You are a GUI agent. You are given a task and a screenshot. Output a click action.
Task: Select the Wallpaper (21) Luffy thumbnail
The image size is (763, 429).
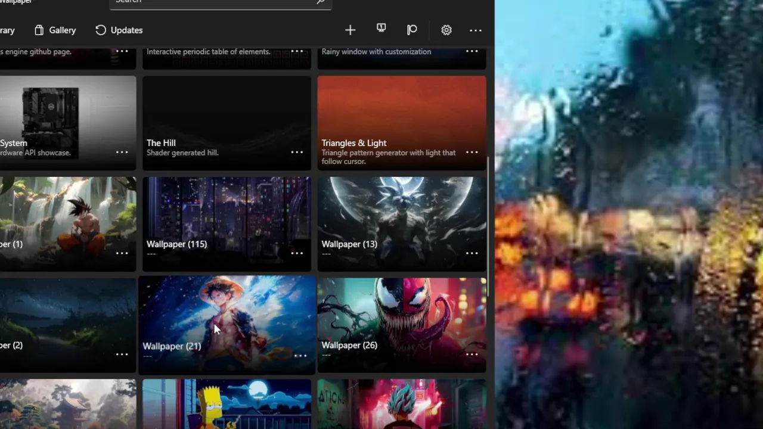pyautogui.click(x=227, y=325)
